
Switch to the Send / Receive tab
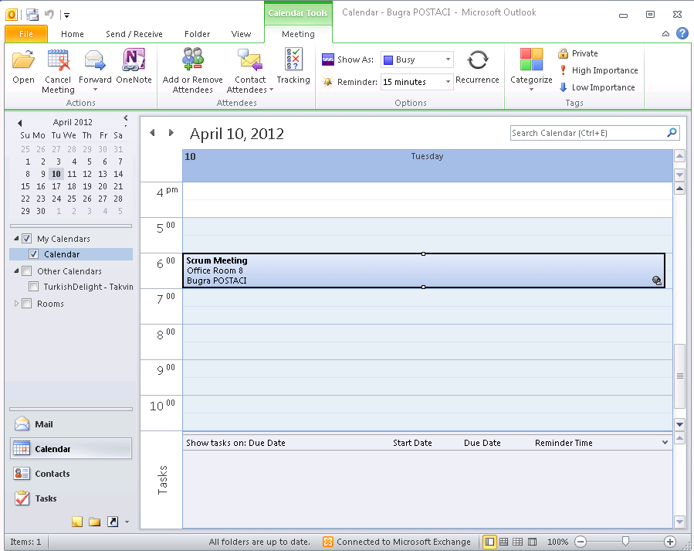click(134, 34)
